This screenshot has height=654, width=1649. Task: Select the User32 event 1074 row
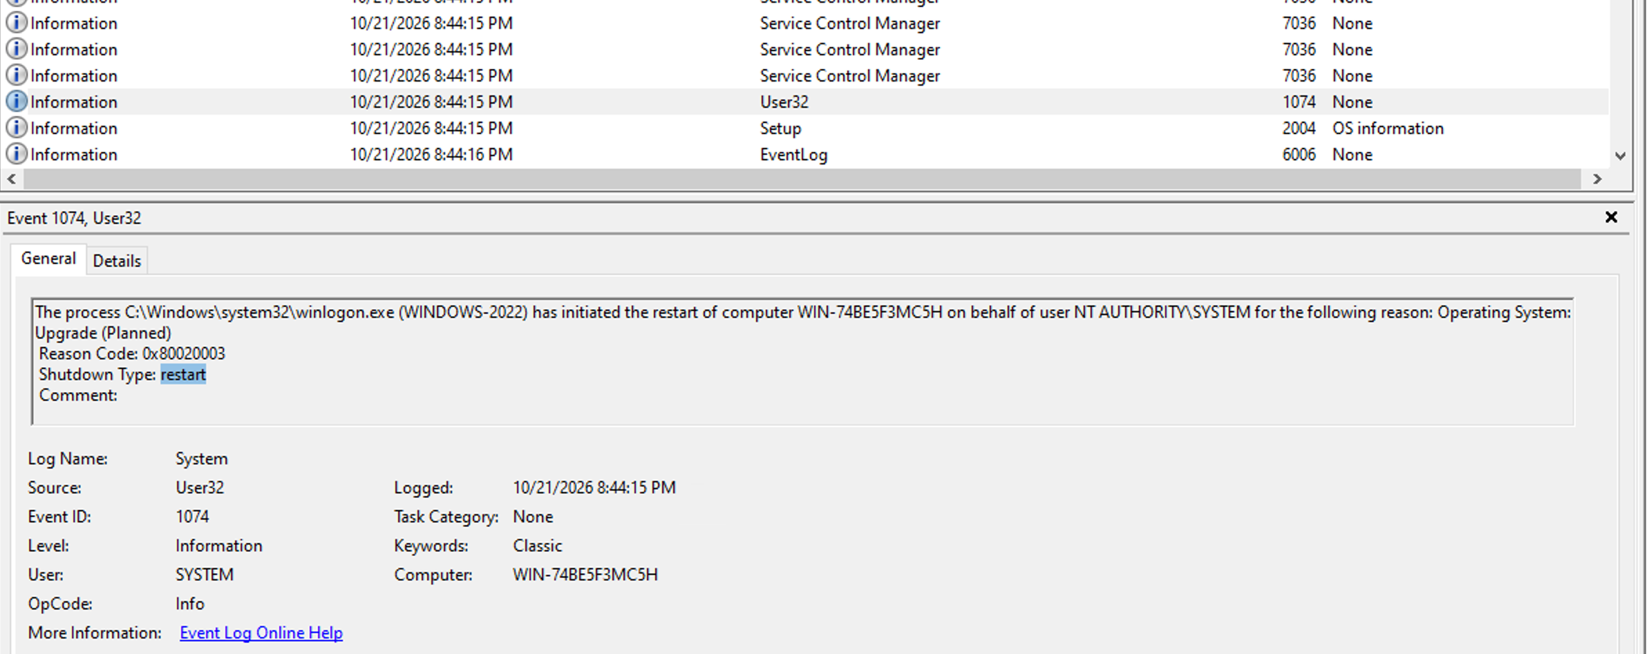805,102
